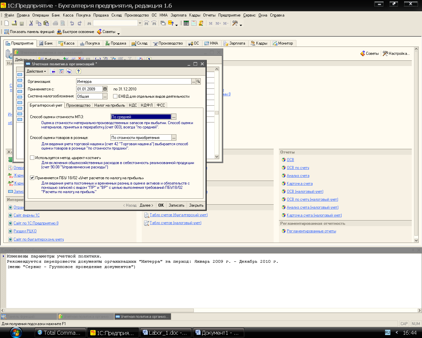Image resolution: width=422 pixels, height=338 pixels.
Task: Toggle ЕНВД для отдельных видов деятельности checkbox
Action: (115, 96)
